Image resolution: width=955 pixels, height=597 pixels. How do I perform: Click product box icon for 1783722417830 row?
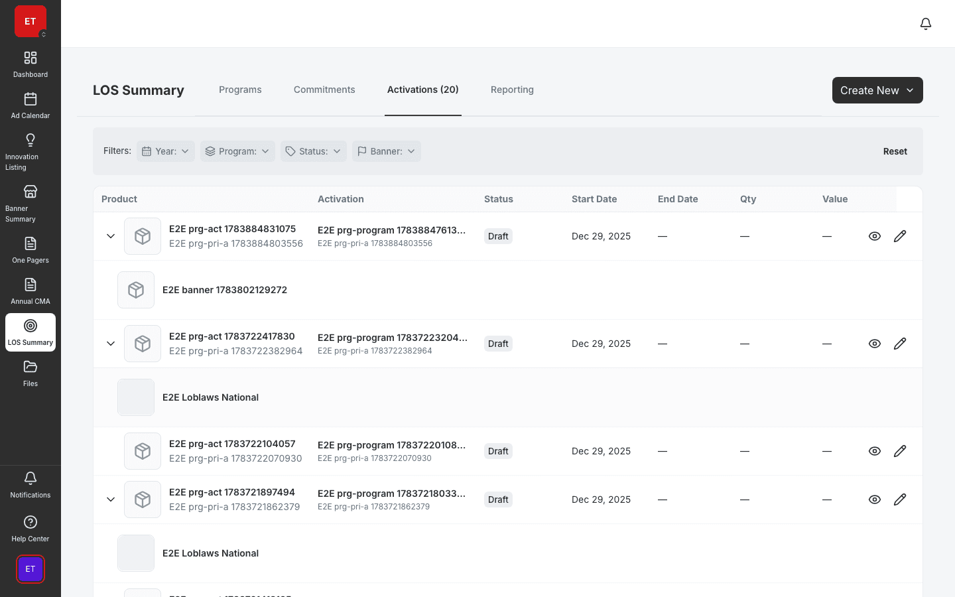(143, 344)
